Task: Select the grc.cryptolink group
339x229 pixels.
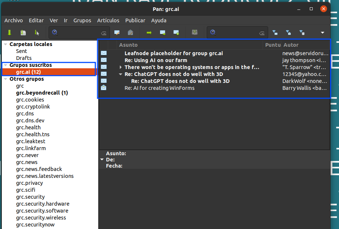Action: 33,107
